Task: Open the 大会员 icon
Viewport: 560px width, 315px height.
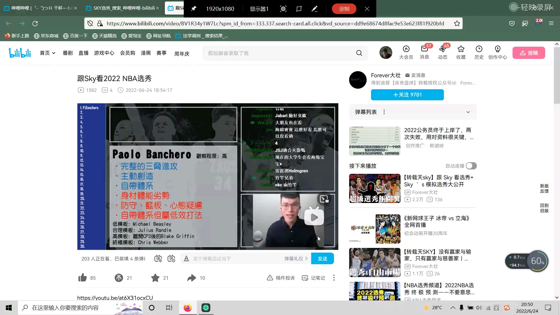Action: click(406, 53)
